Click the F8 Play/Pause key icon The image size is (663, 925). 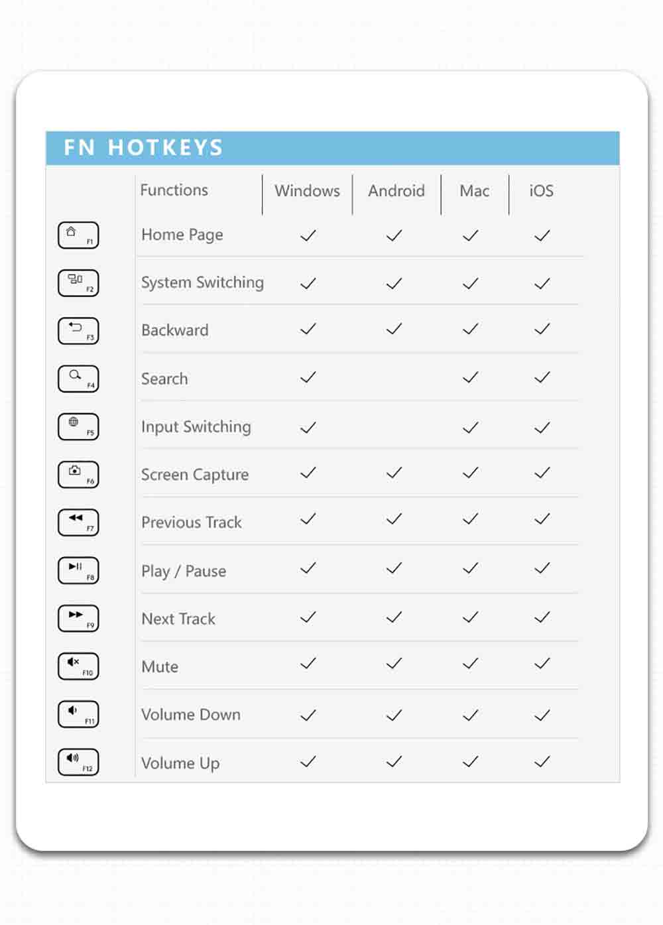click(78, 570)
